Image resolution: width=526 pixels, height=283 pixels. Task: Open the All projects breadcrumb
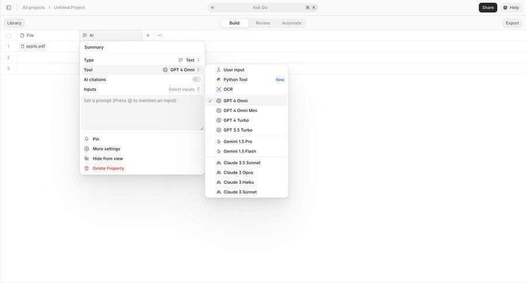[x=33, y=8]
